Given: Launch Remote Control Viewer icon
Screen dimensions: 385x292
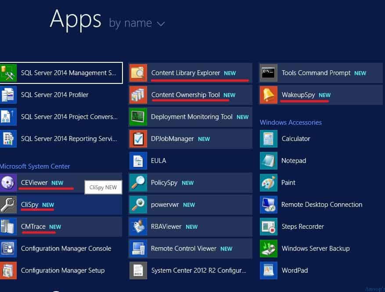Looking at the screenshot, I should (138, 249).
